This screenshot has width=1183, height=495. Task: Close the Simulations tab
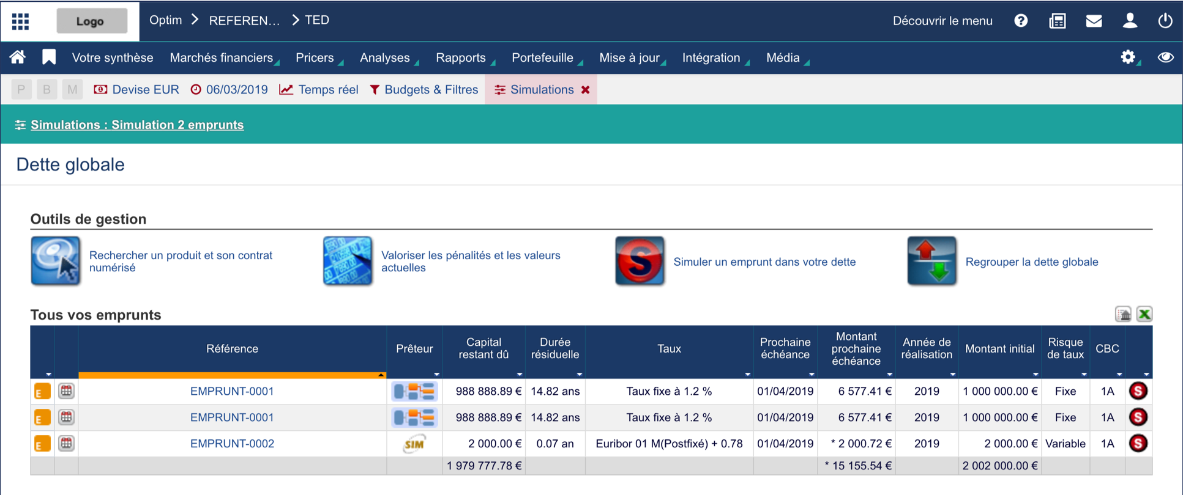pos(586,90)
